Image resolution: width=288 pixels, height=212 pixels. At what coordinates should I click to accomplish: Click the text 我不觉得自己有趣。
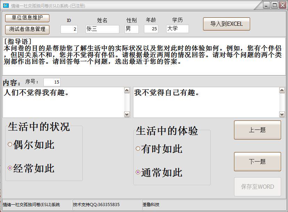click(x=167, y=93)
